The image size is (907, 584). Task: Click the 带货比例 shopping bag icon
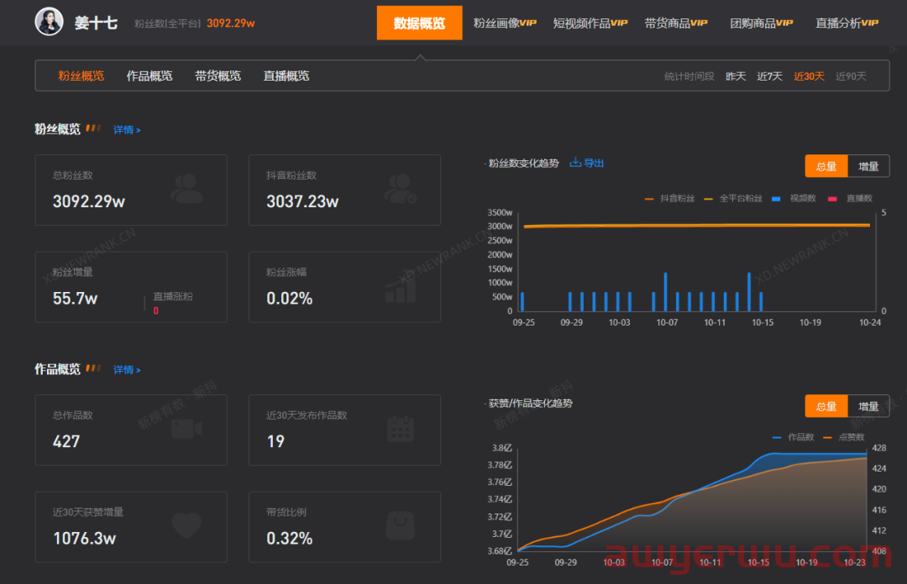pos(401,525)
